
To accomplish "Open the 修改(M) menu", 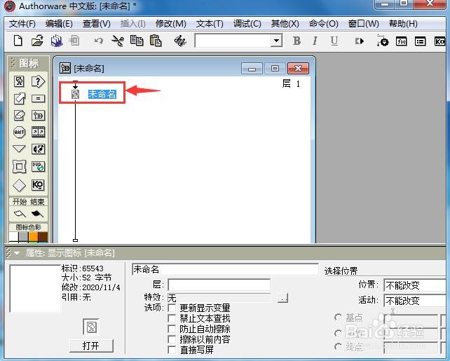I will [171, 24].
